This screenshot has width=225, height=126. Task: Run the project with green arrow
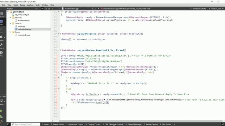(x=1, y=111)
